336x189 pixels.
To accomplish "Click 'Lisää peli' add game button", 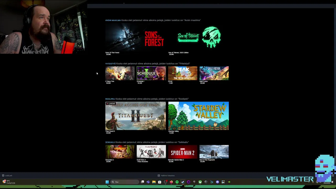I will (7, 176).
